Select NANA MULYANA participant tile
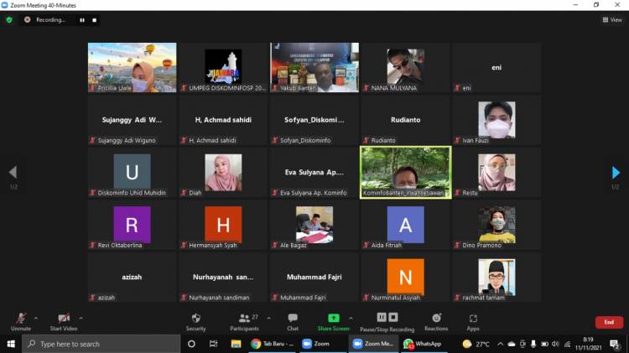 [x=406, y=67]
